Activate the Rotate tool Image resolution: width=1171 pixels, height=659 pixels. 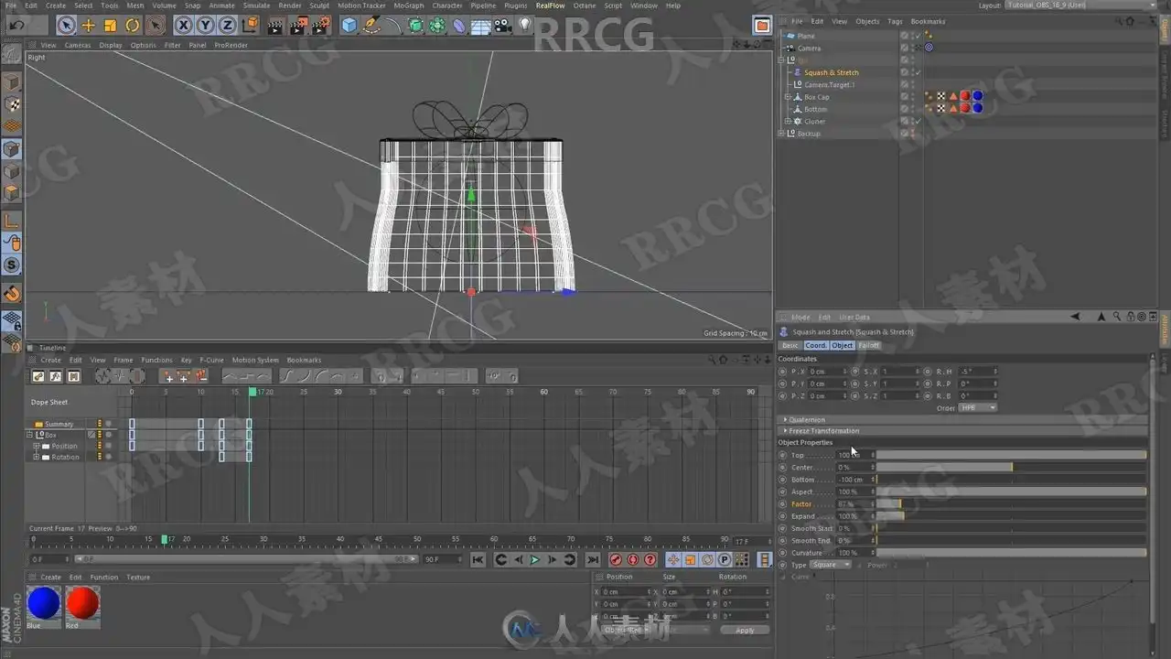click(x=133, y=26)
